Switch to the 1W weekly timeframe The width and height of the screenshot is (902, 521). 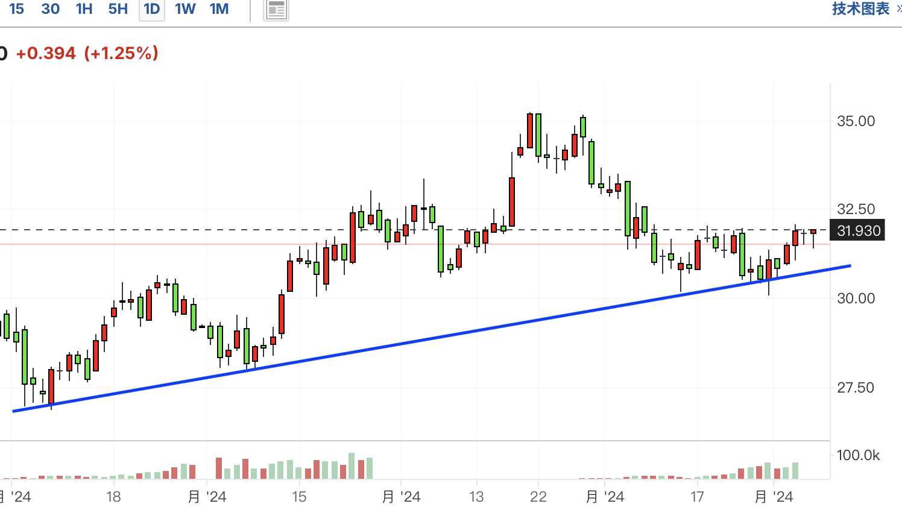[185, 9]
